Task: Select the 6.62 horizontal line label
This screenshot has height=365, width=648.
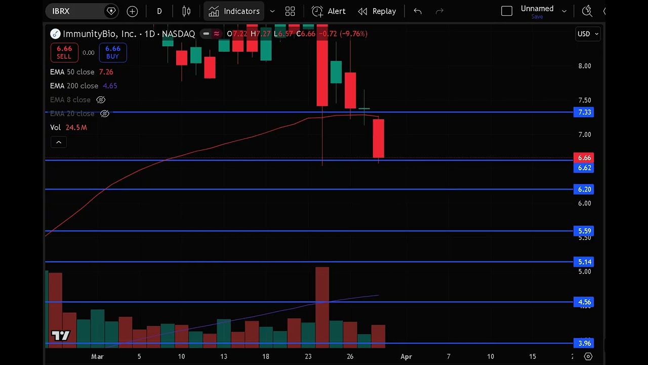Action: pos(584,168)
